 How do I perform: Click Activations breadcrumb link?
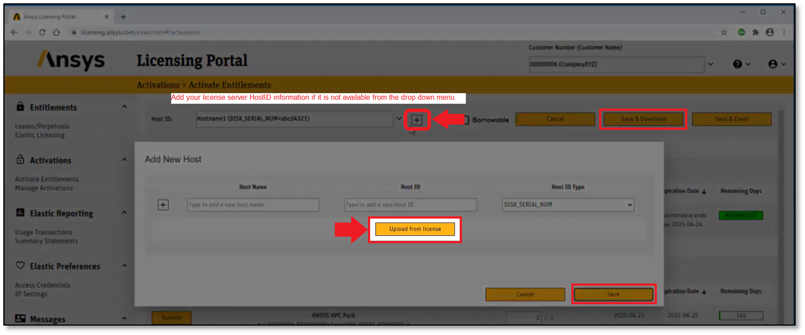tap(158, 85)
